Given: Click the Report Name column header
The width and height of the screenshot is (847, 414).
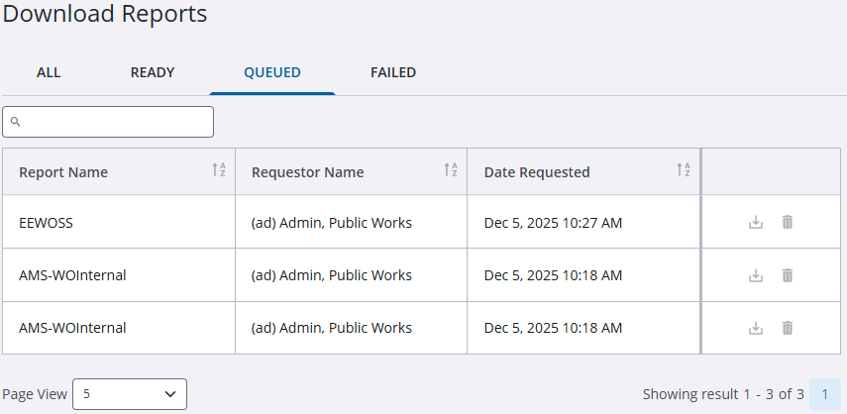Looking at the screenshot, I should click(63, 172).
